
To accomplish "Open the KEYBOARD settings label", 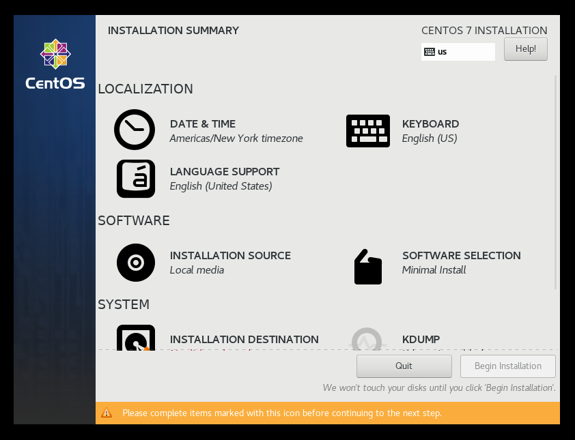I will click(430, 124).
